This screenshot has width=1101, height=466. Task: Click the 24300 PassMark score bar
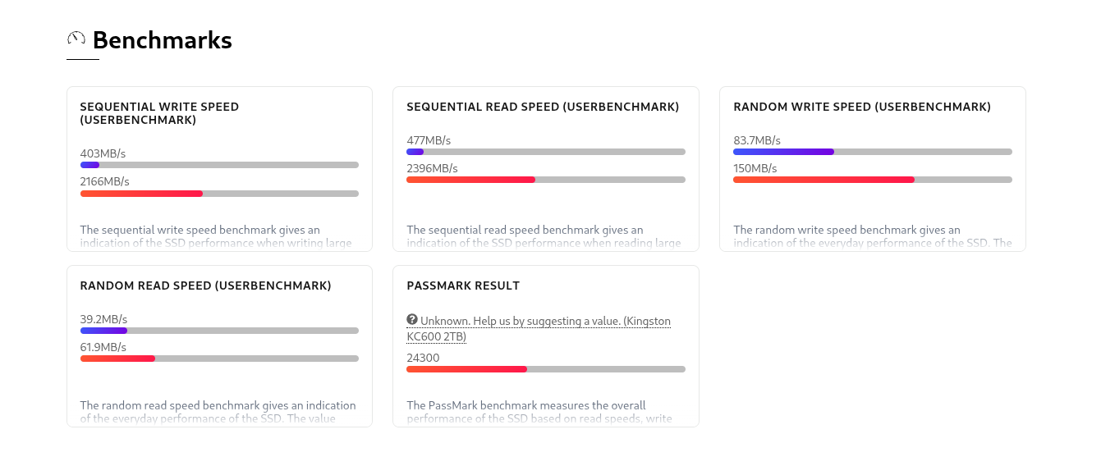click(x=545, y=369)
